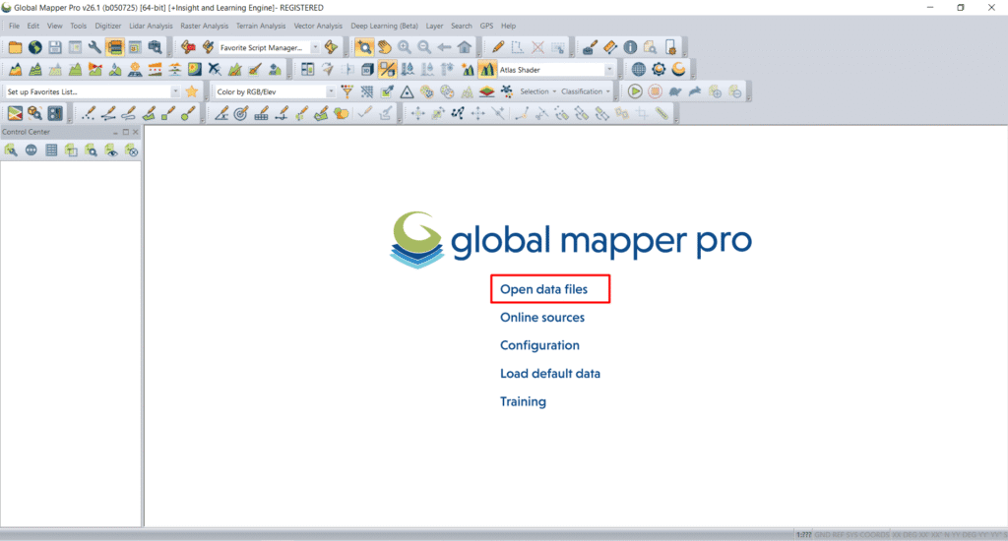
Task: Click the run script scroll icon with play arrow
Action: click(331, 47)
